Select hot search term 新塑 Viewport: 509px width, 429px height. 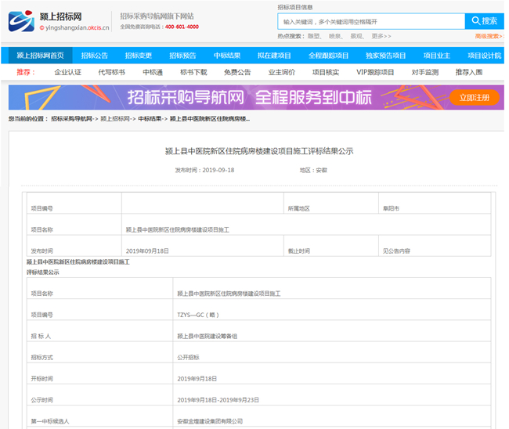pyautogui.click(x=314, y=36)
